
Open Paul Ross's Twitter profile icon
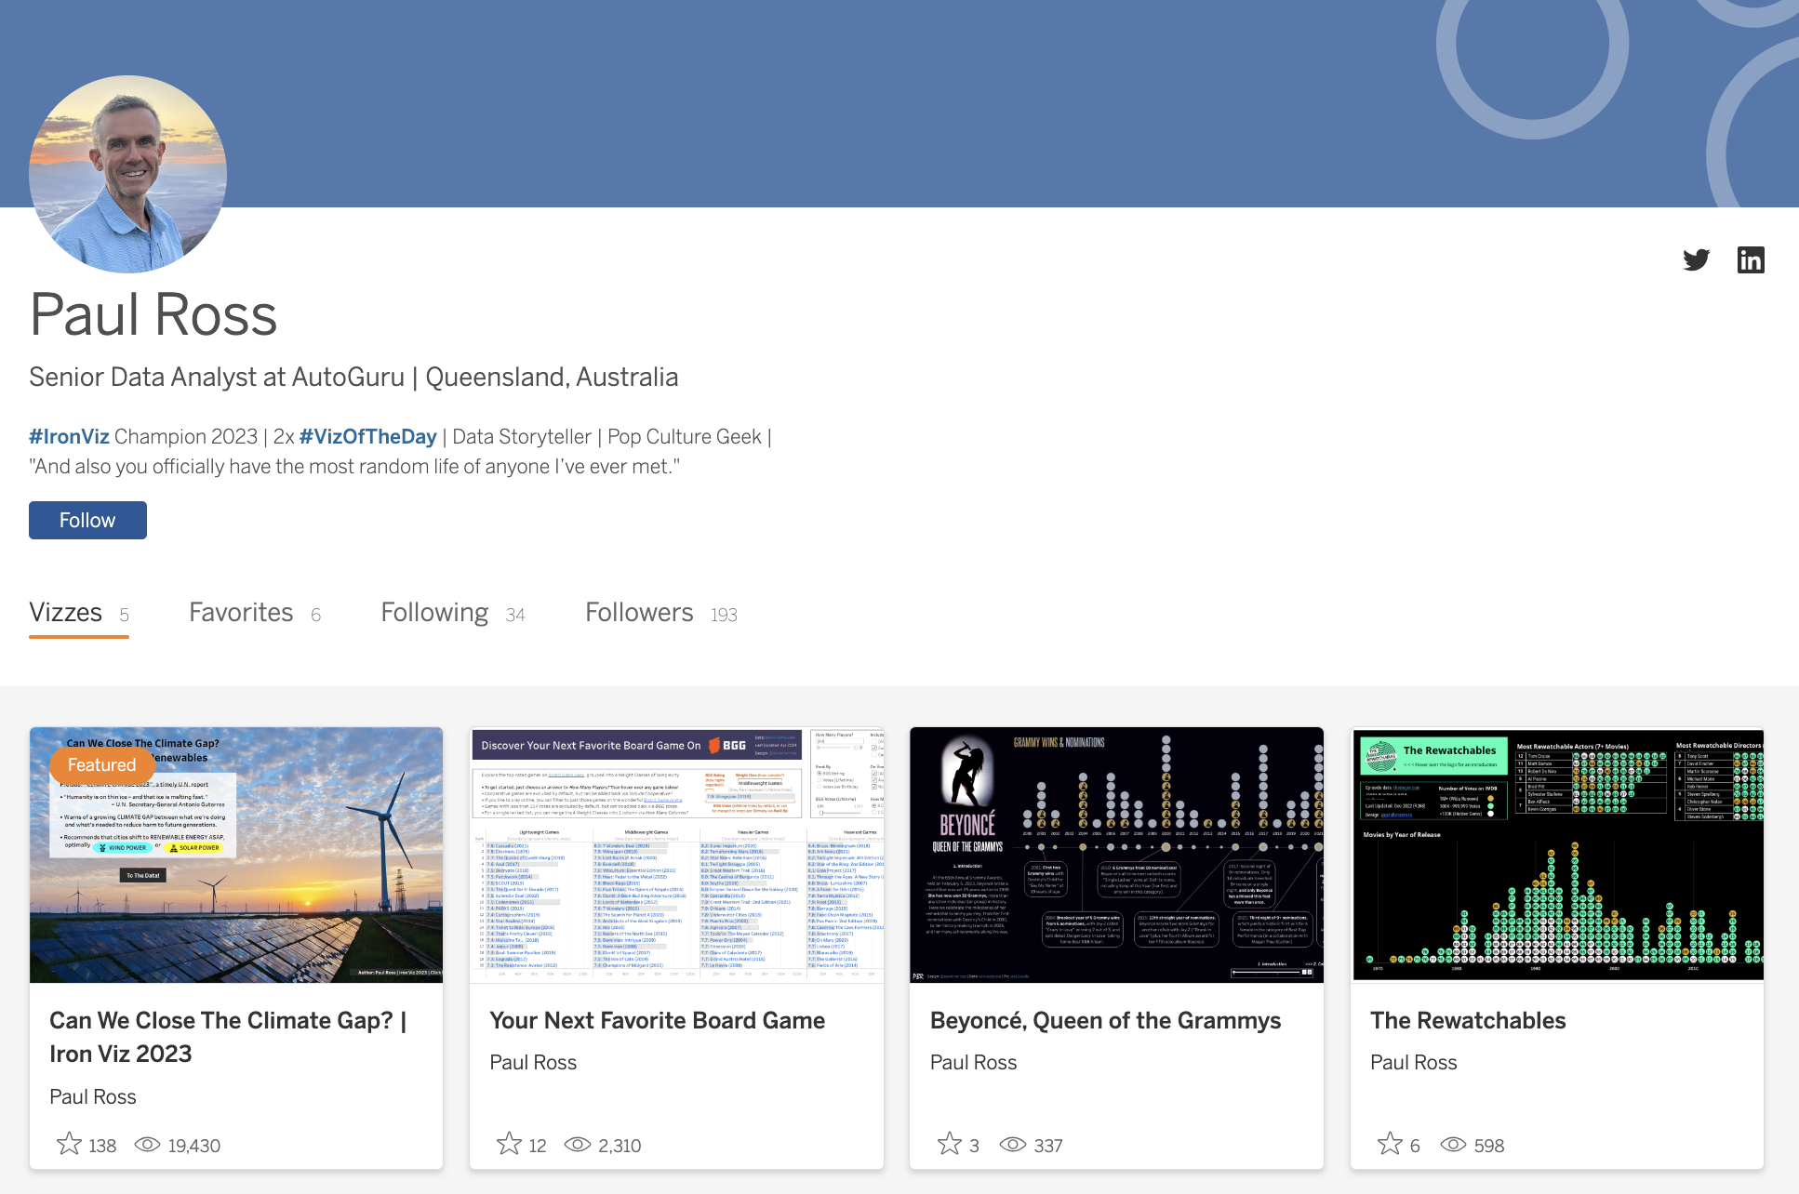coord(1696,259)
